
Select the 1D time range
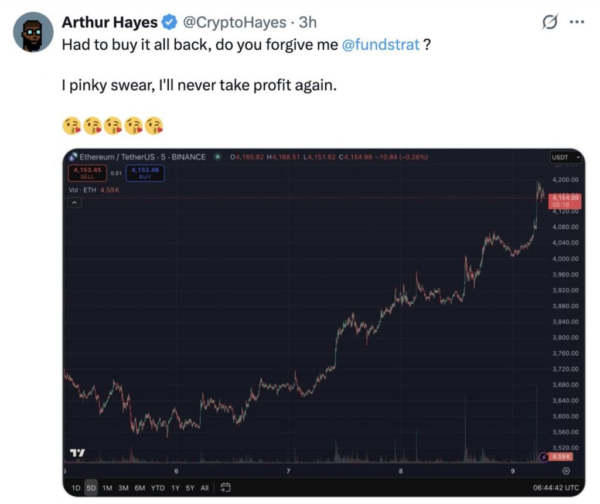coord(76,488)
